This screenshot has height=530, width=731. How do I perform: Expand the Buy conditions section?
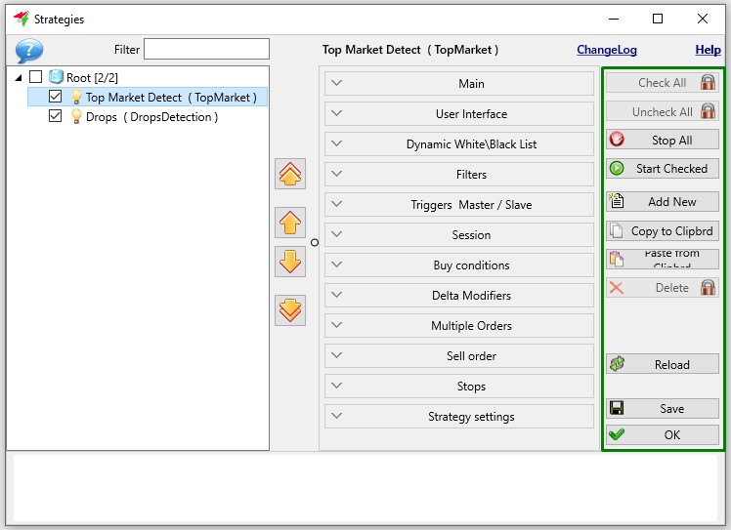pos(458,265)
